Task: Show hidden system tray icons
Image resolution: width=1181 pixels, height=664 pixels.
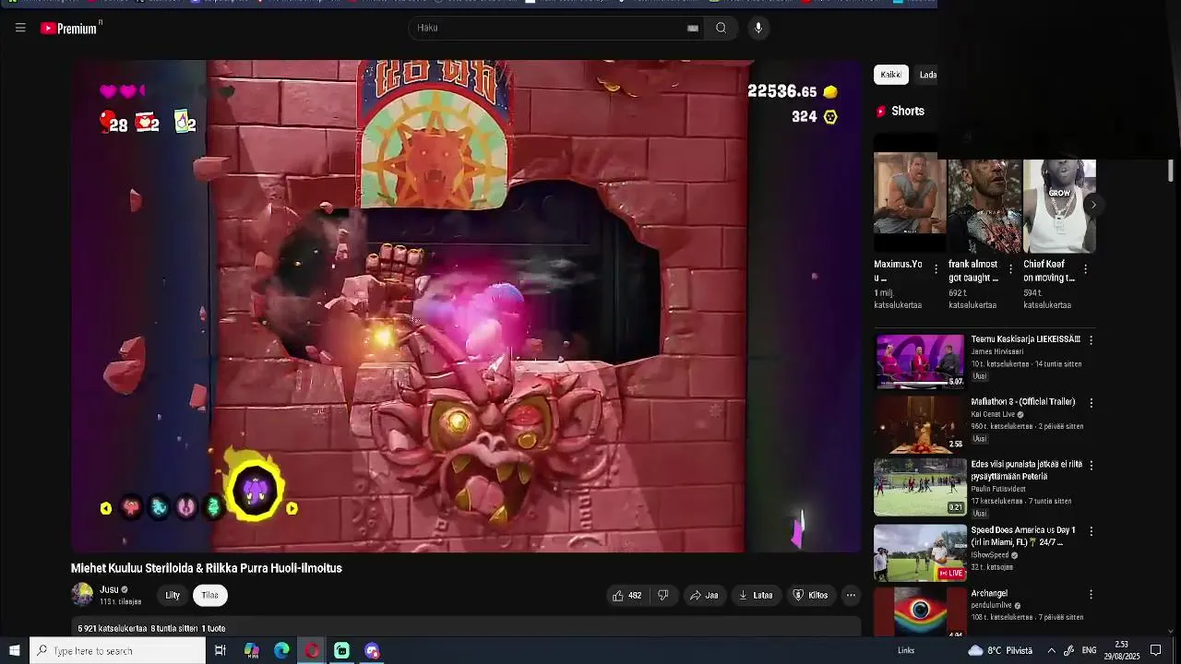Action: click(1051, 650)
